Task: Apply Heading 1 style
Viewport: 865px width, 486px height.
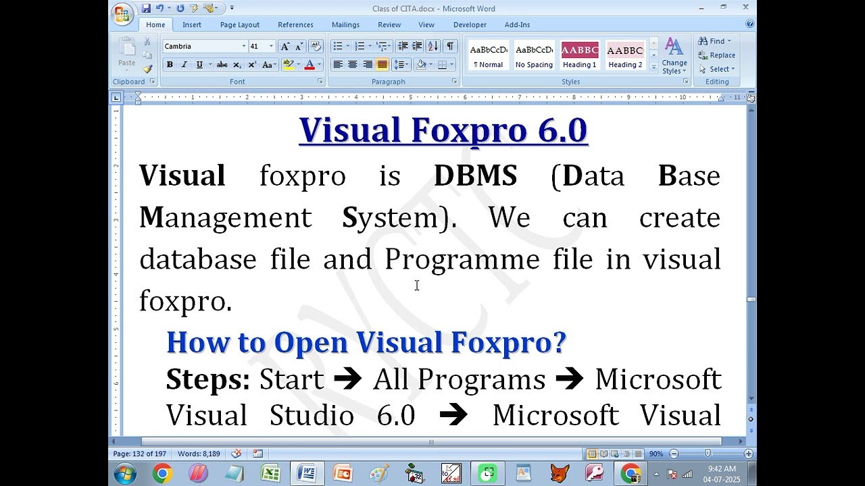Action: (580, 55)
